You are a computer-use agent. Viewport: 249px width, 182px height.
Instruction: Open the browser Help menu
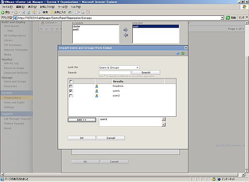[x=75, y=7]
